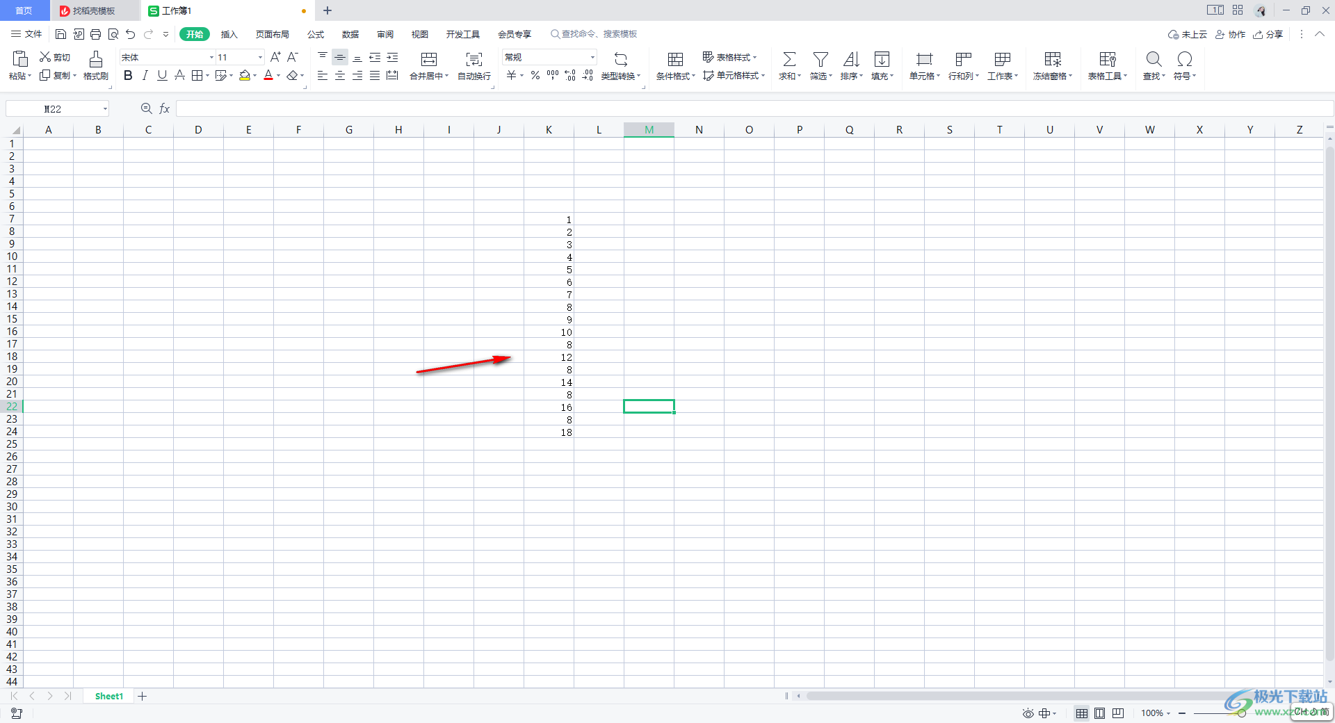Apply the red font color A
Screen dimensions: 1335x723
(x=268, y=75)
